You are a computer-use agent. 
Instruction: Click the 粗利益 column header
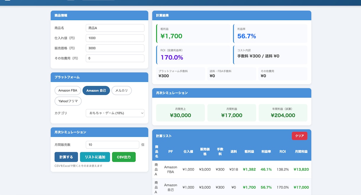point(249,152)
